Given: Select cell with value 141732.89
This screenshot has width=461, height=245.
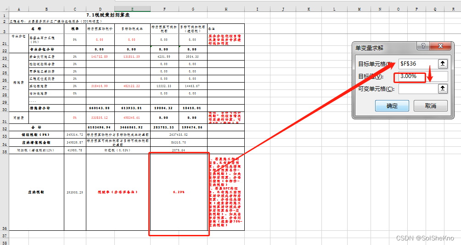Looking at the screenshot, I should click(x=100, y=57).
